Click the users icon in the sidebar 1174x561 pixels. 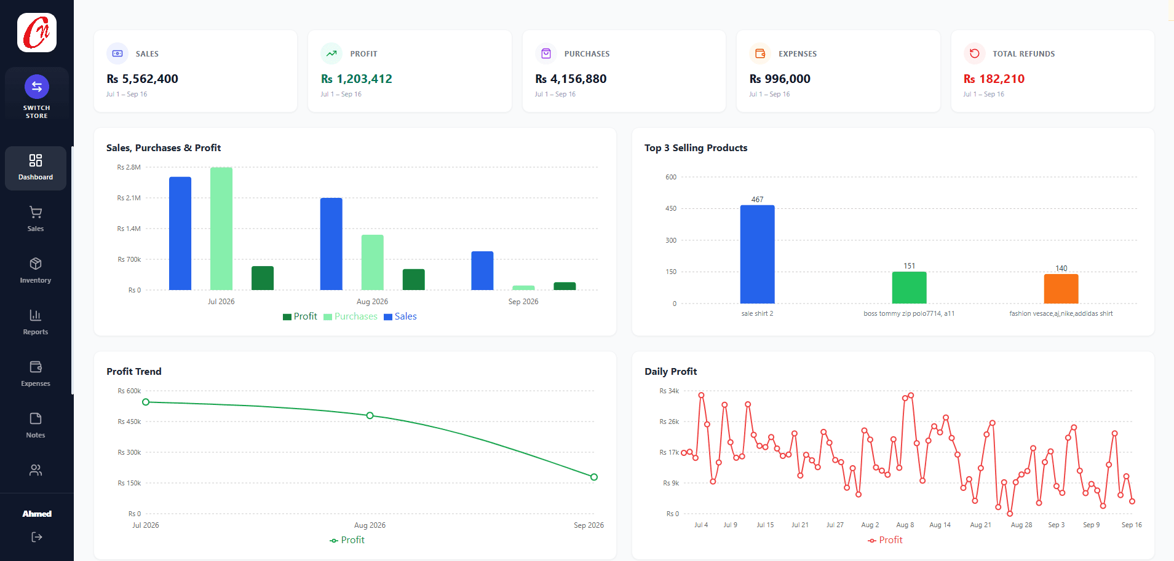click(x=36, y=471)
